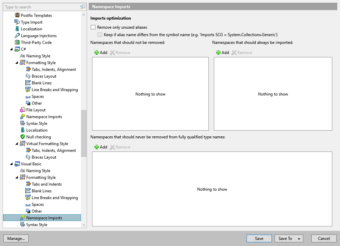Click Add for never-removed fully qualified names

click(x=101, y=147)
